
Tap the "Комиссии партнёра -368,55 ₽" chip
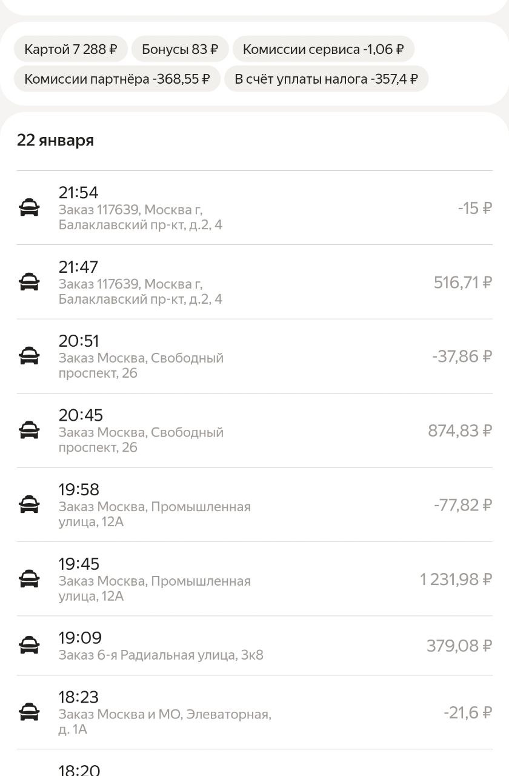click(117, 79)
